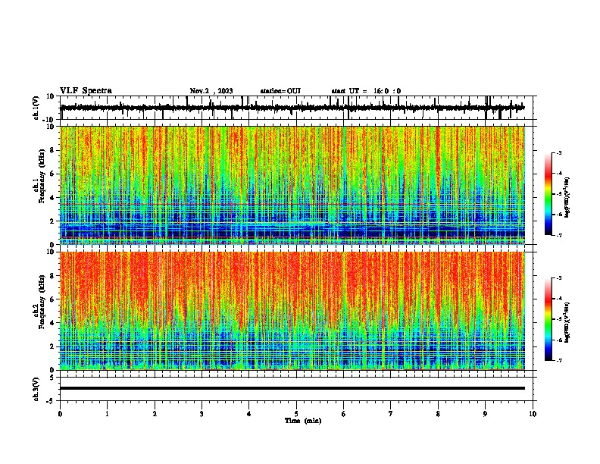The height and width of the screenshot is (464, 600).
Task: Click time axis tick label "7"
Action: click(x=391, y=414)
